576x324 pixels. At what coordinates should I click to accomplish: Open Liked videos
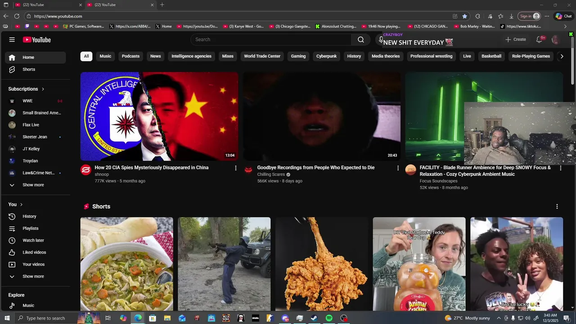click(36, 252)
